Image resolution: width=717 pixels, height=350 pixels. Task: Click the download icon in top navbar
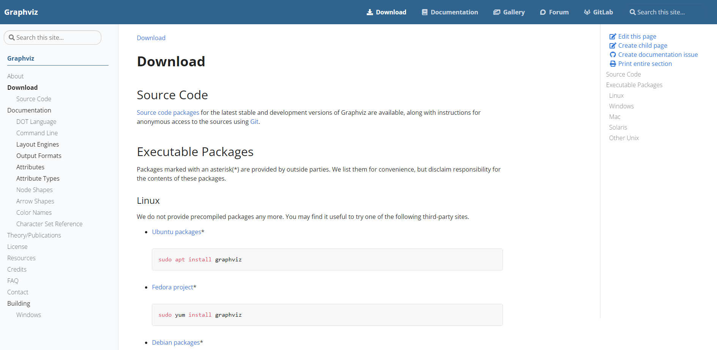click(370, 12)
